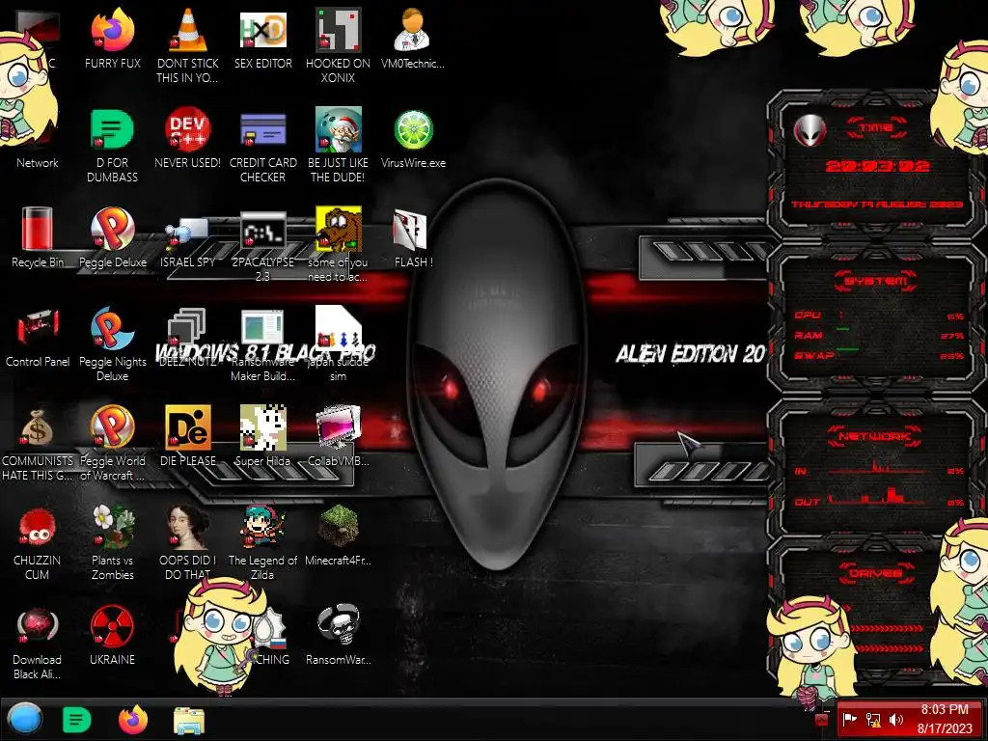Open UKRAINE radiation symbol icon
988x741 pixels.
click(x=112, y=625)
